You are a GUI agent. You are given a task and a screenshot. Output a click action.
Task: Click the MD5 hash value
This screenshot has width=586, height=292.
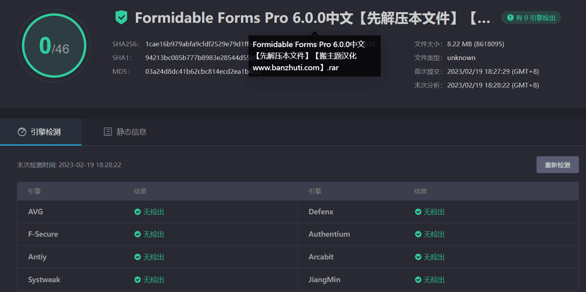click(203, 71)
